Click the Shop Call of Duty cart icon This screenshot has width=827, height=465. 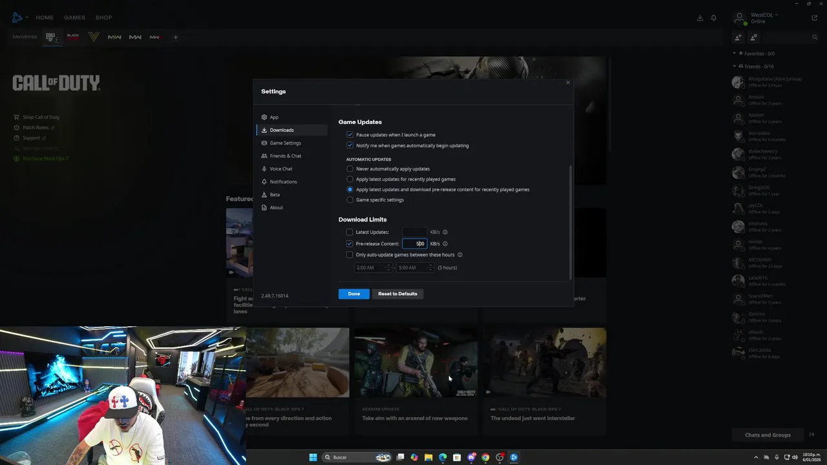coord(17,117)
